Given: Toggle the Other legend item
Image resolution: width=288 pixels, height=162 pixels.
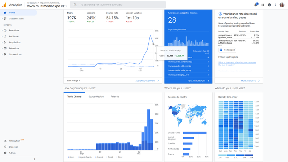Looking at the screenshot, I should point(119,157).
